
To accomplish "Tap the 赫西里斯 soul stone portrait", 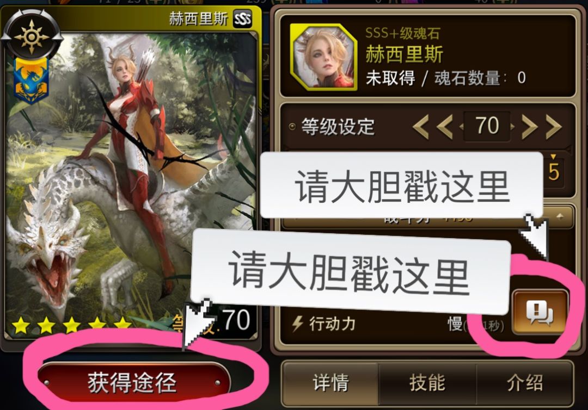I will [x=323, y=57].
